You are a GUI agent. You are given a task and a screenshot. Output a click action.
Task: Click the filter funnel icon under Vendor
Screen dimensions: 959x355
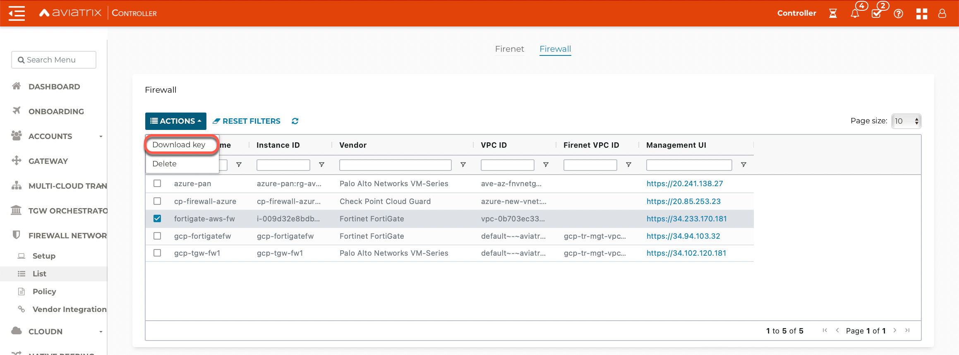pyautogui.click(x=463, y=165)
